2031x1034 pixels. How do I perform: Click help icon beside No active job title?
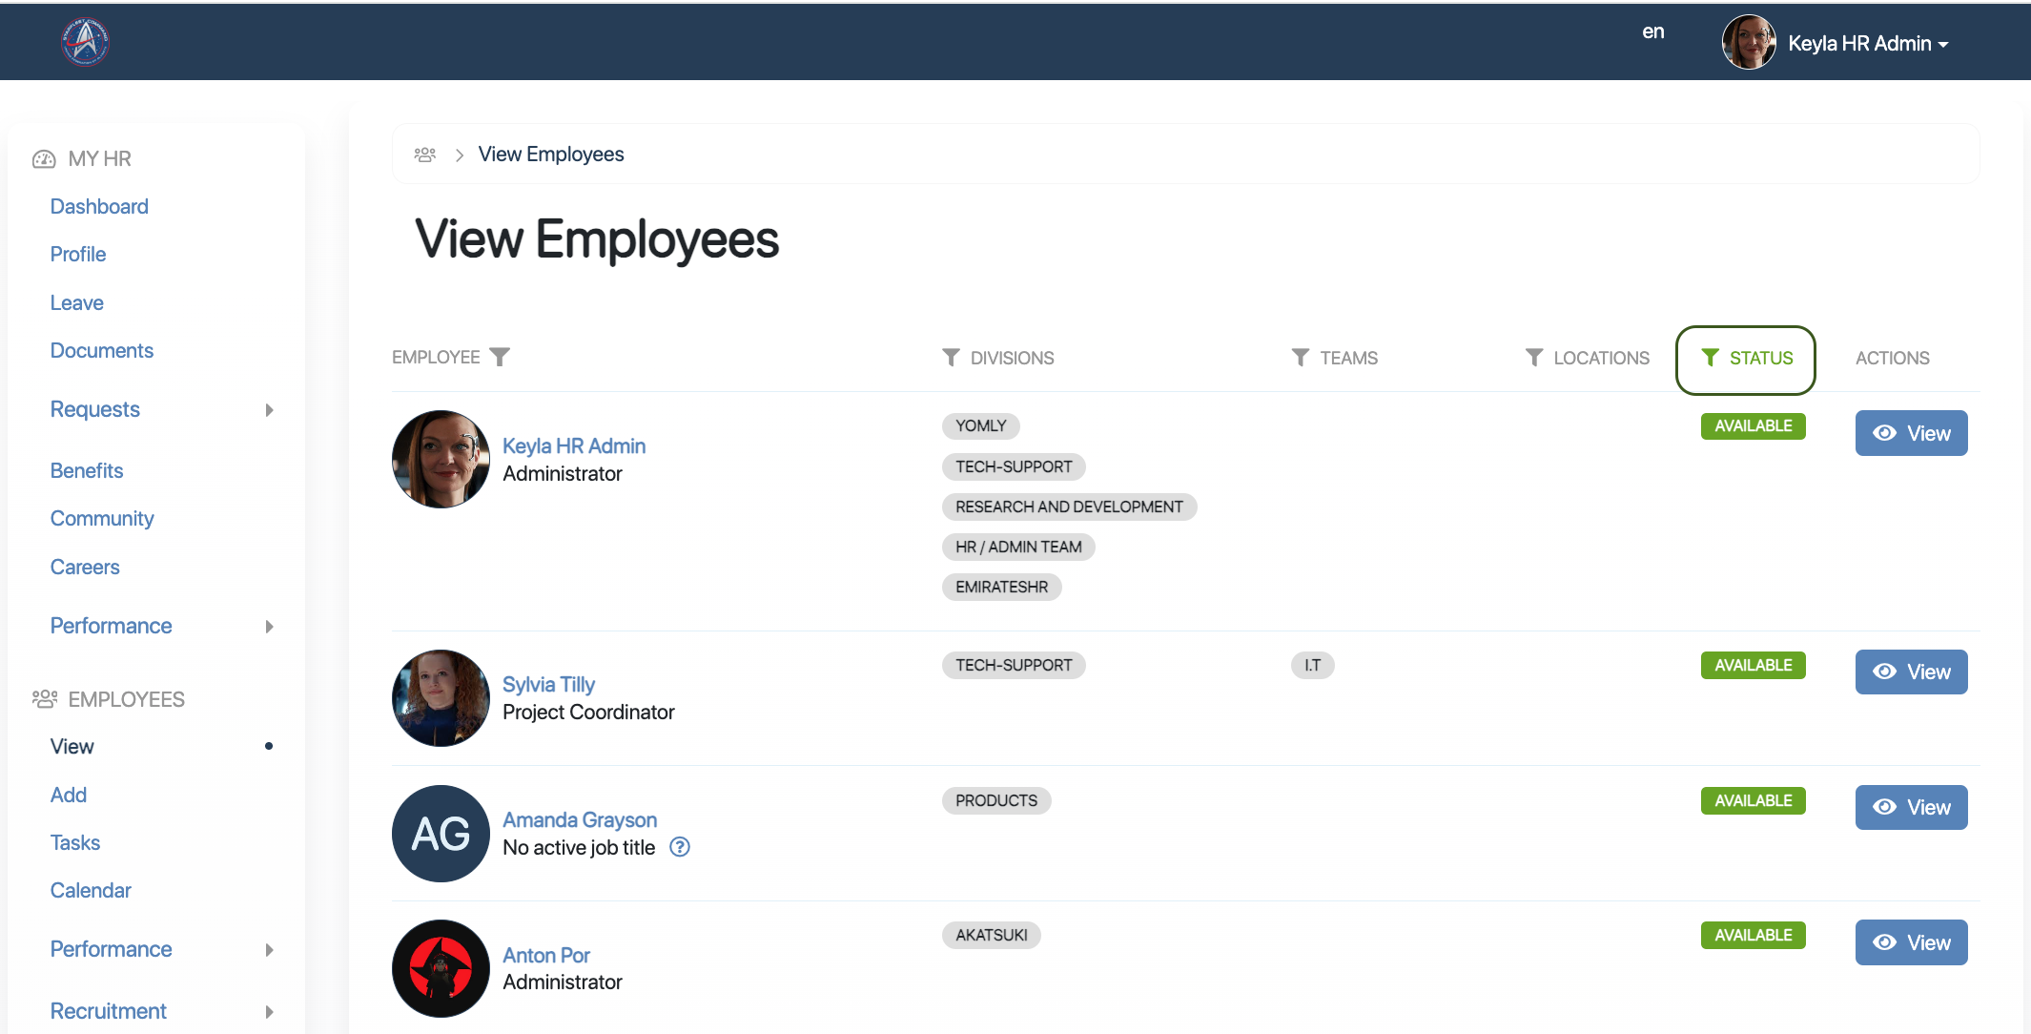679,847
